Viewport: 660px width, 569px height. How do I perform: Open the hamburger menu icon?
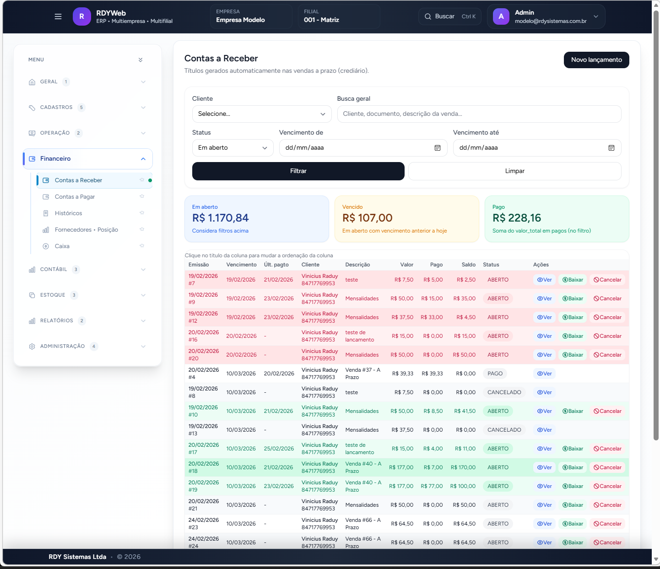pos(58,16)
